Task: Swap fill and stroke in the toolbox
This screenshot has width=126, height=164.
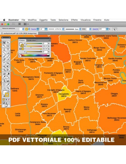Action: click(9, 91)
